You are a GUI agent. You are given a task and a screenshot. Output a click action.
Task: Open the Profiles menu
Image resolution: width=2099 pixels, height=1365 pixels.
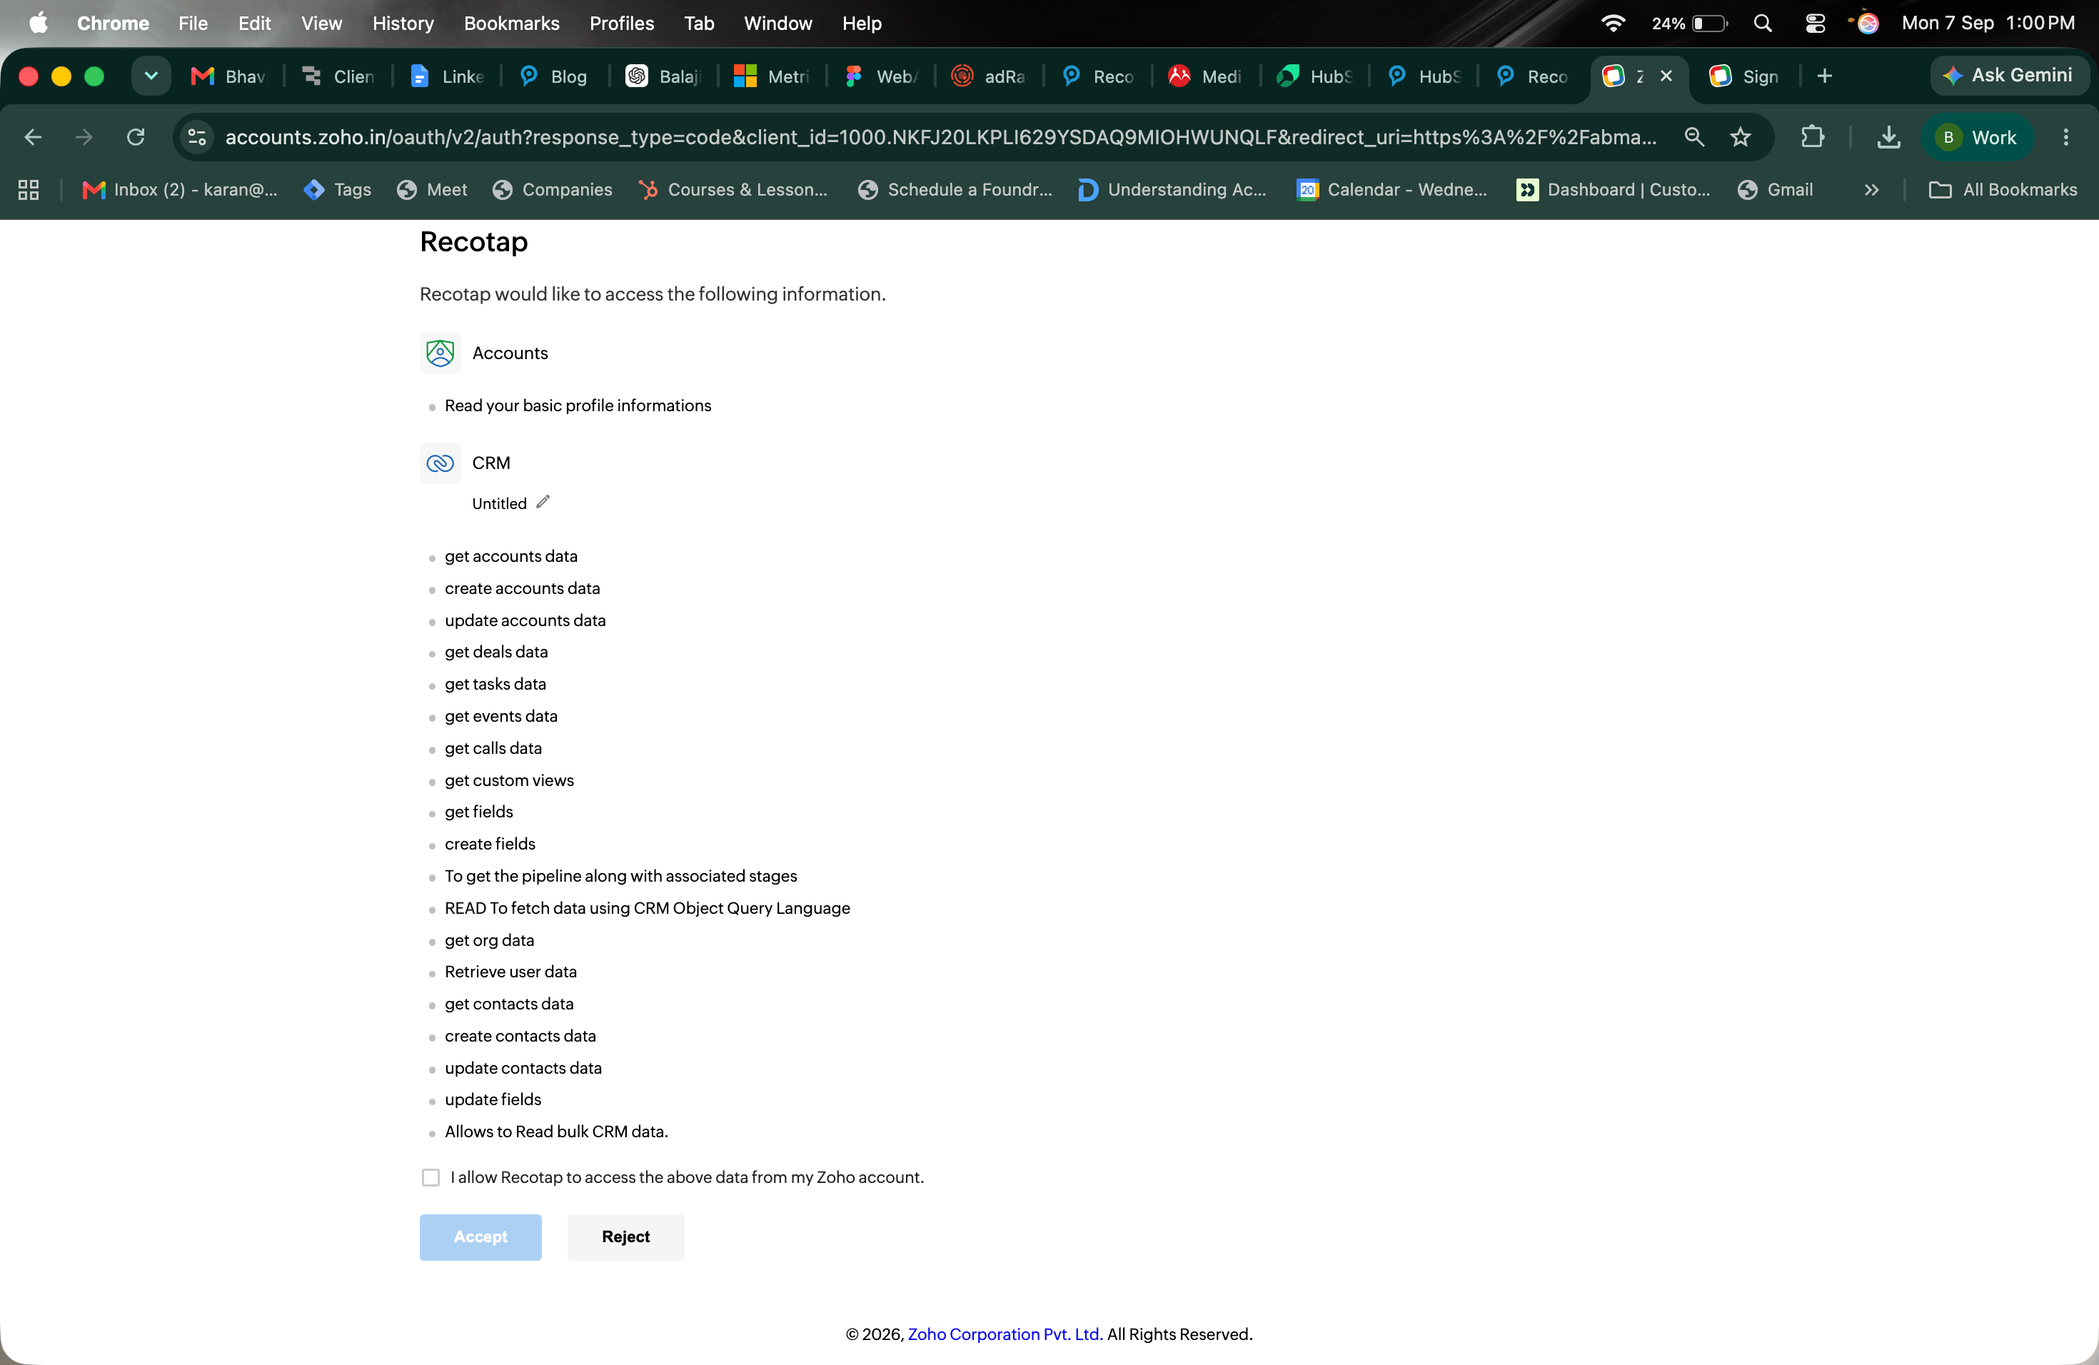point(622,23)
